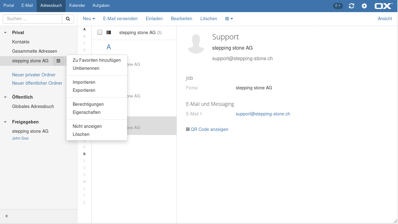The height and width of the screenshot is (224, 398).
Task: Click the notification counter badge
Action: click(338, 6)
